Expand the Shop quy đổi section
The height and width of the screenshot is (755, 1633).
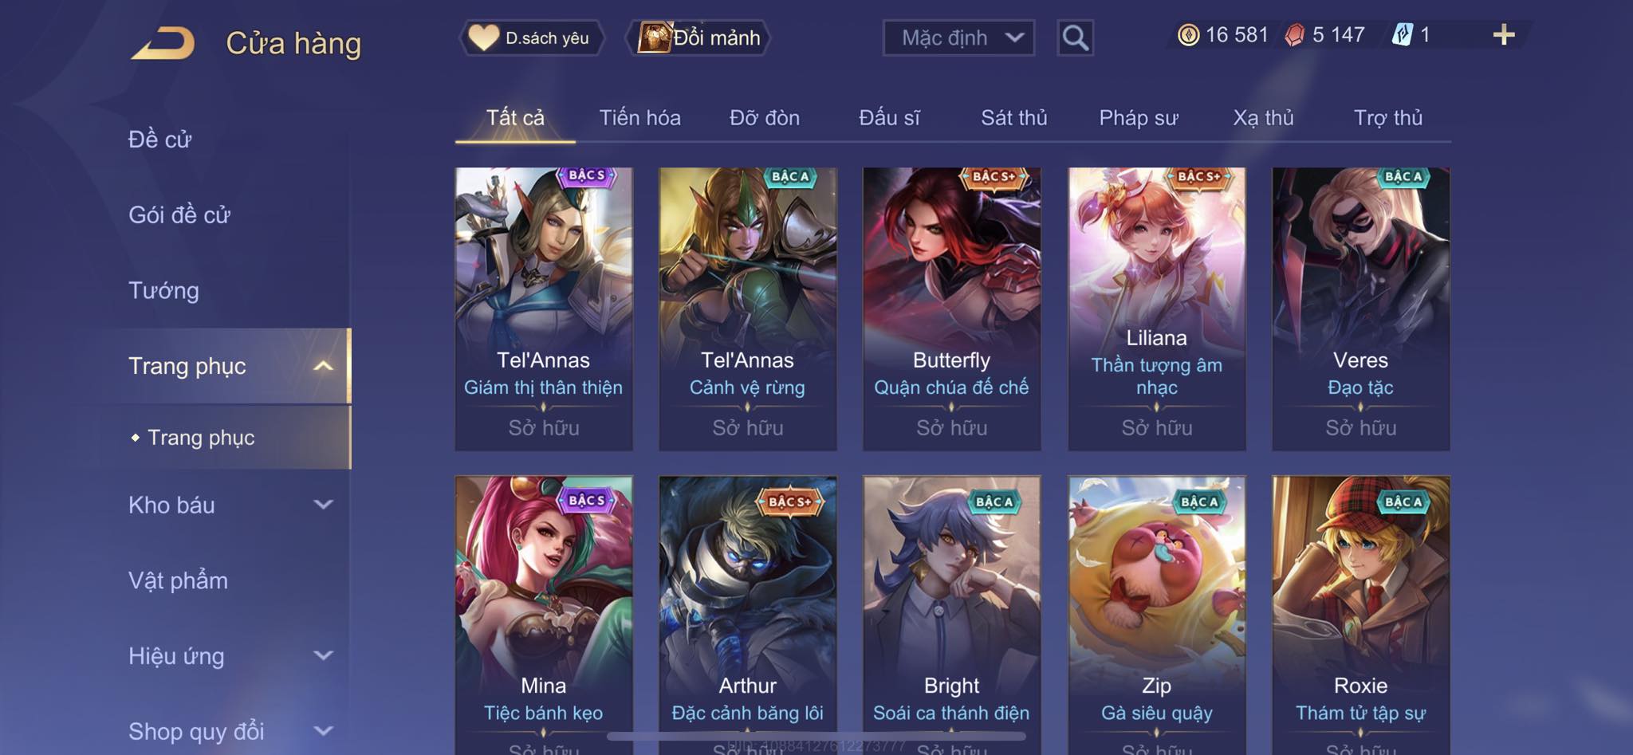[x=323, y=731]
